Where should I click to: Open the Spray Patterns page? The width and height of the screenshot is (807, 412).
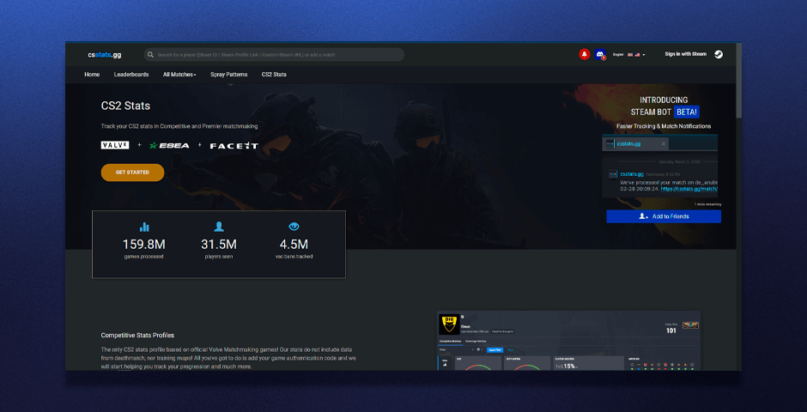tap(229, 75)
